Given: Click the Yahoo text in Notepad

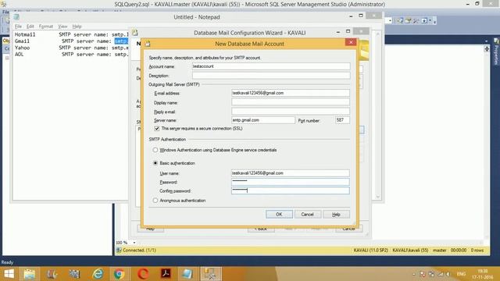Looking at the screenshot, I should click(x=23, y=48).
